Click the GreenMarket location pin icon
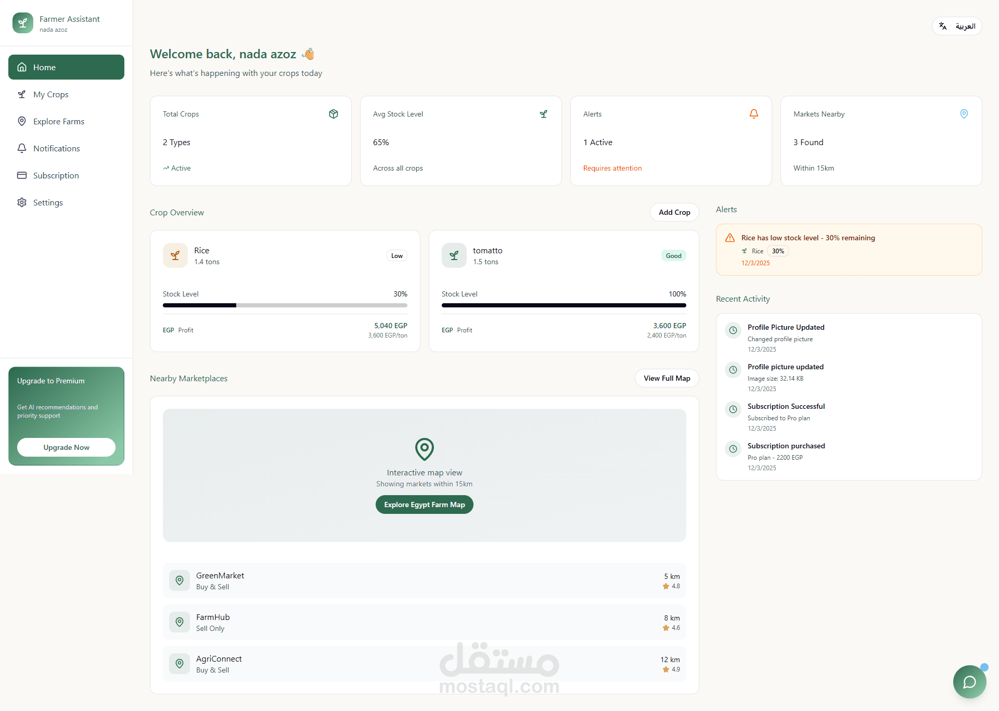This screenshot has height=711, width=999. click(180, 580)
